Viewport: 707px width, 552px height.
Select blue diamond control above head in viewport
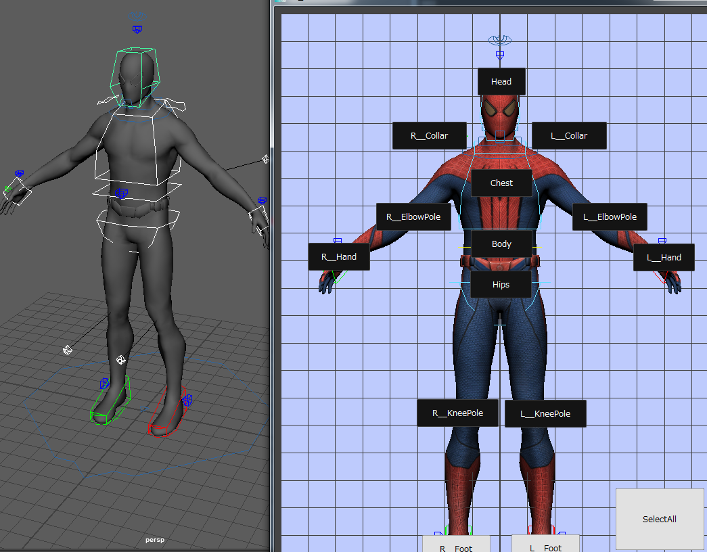point(137,30)
